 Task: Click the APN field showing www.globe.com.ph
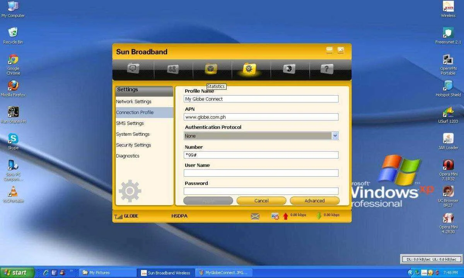coord(261,117)
